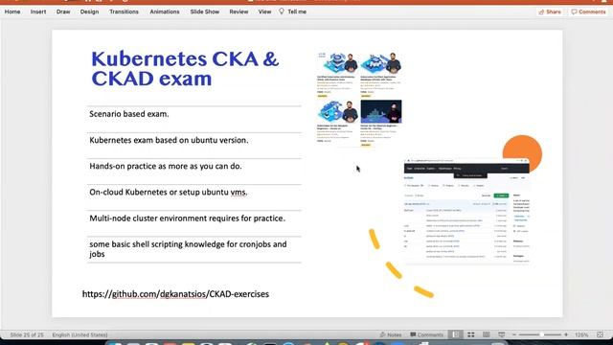Select the course thumbnails image on slide

[x=359, y=100]
